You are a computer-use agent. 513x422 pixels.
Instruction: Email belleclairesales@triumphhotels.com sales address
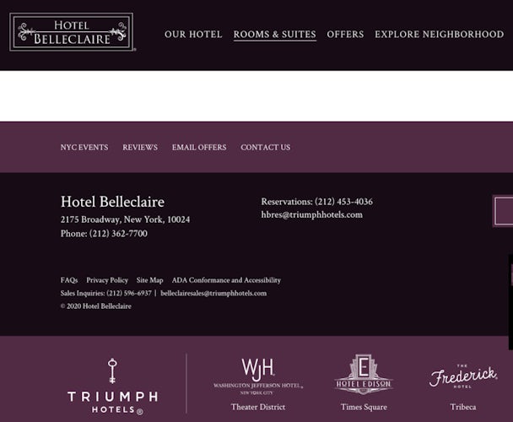point(213,294)
